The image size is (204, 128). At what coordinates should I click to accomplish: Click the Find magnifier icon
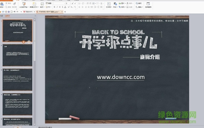coord(137,3)
